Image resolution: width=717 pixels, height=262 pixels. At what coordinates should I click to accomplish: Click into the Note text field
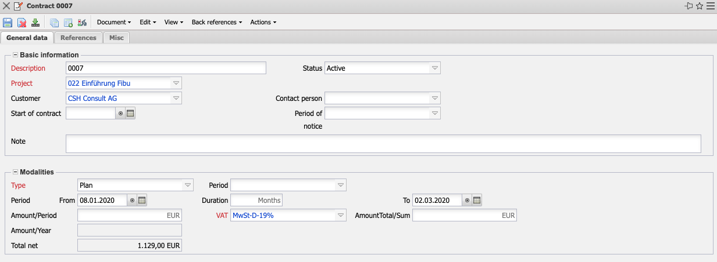(383, 144)
